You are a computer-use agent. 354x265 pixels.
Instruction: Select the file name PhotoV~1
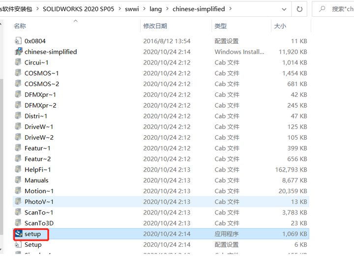point(39,202)
